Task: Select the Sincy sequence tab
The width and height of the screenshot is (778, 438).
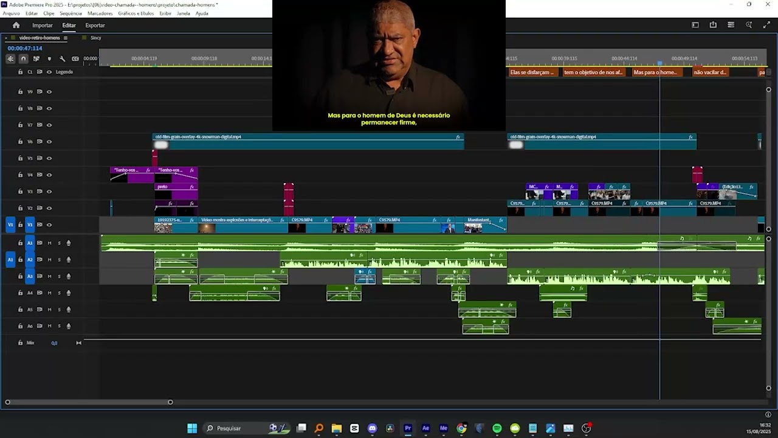Action: click(96, 38)
